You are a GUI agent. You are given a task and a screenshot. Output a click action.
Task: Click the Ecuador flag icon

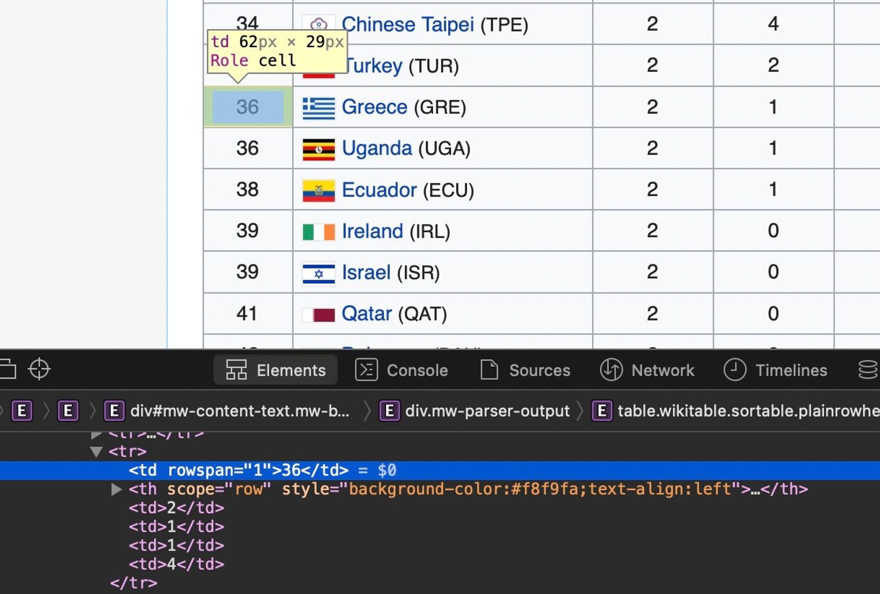pyautogui.click(x=319, y=190)
